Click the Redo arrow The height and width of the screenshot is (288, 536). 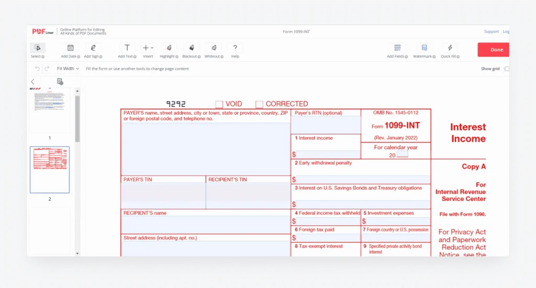(x=47, y=69)
